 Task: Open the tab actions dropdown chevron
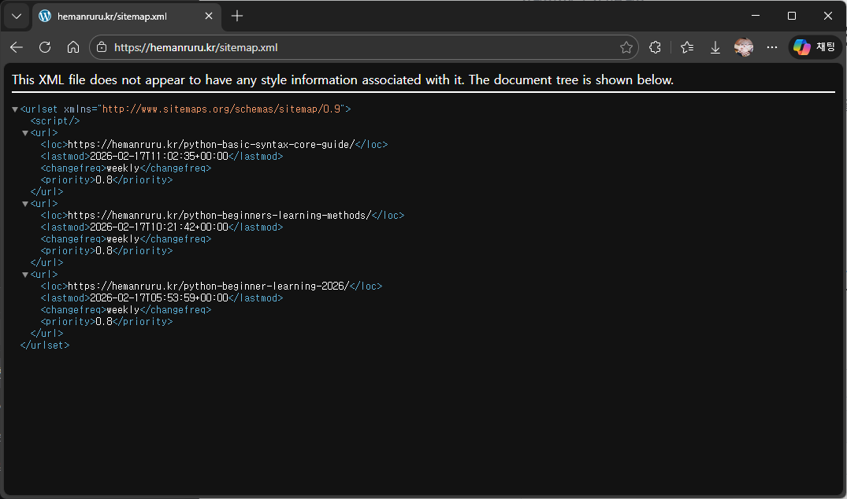click(17, 16)
